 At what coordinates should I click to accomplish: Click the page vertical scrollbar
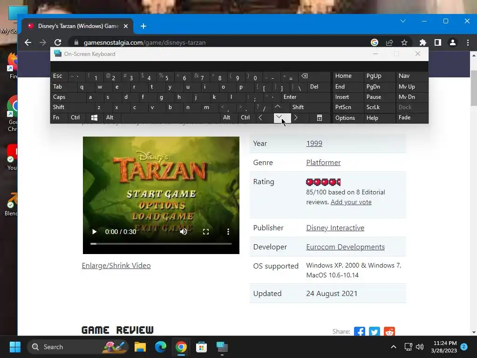pyautogui.click(x=474, y=88)
